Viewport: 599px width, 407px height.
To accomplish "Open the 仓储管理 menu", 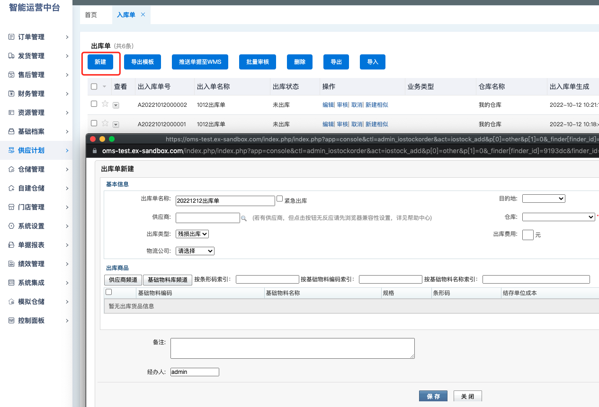I will (x=36, y=169).
